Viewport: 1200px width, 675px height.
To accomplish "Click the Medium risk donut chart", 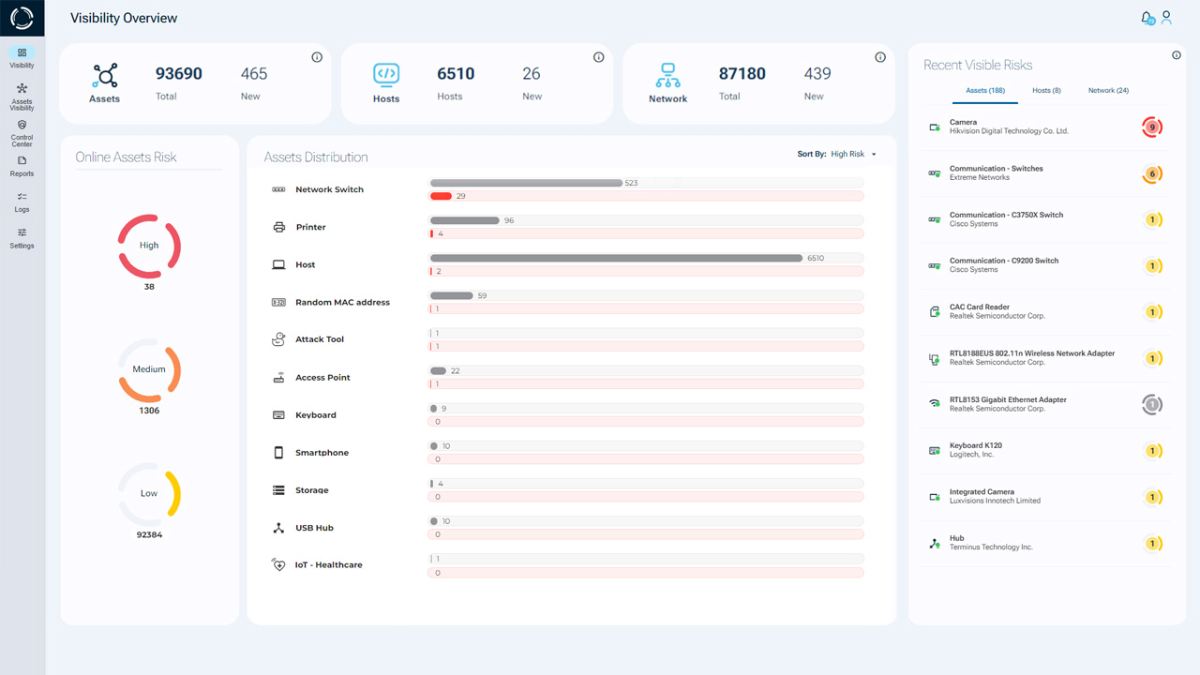I will pos(149,369).
